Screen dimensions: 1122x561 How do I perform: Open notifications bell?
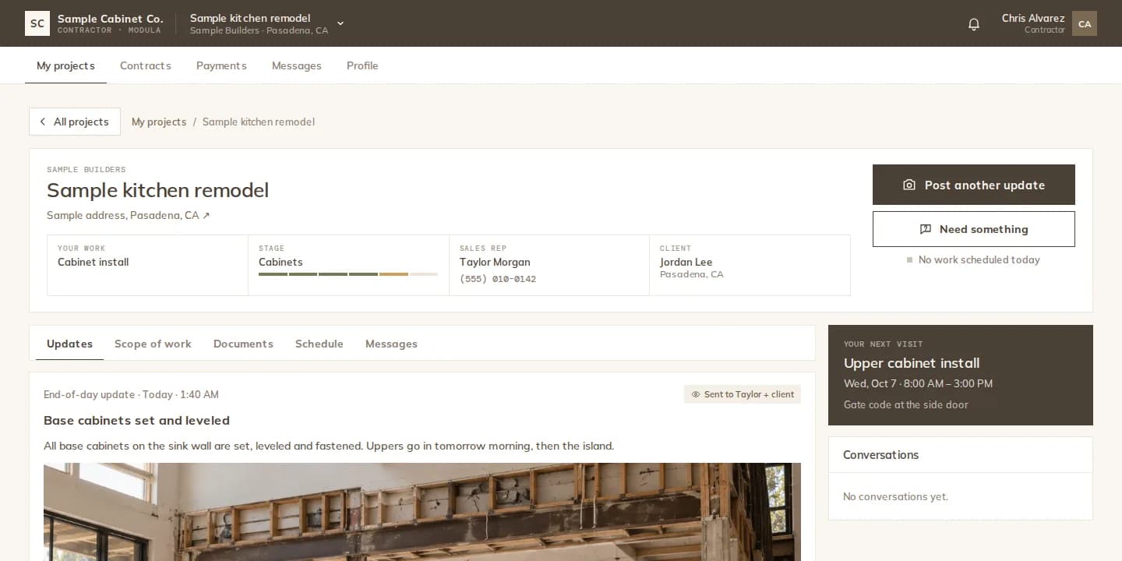[x=974, y=24]
